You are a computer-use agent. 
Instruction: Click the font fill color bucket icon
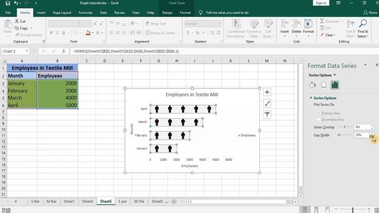click(88, 33)
